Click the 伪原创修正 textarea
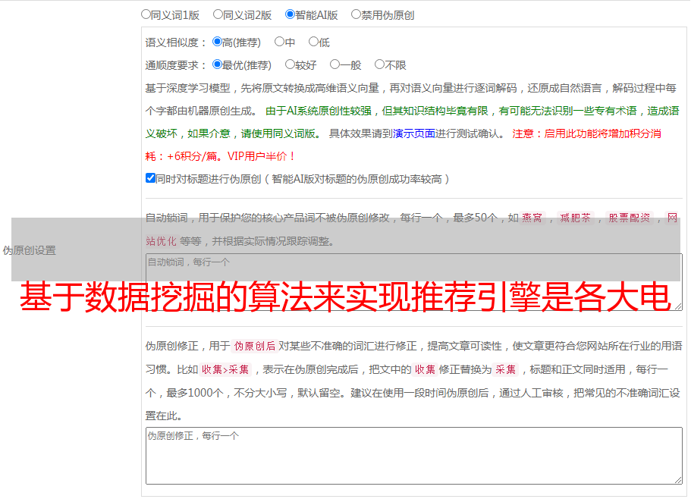 pyautogui.click(x=414, y=456)
